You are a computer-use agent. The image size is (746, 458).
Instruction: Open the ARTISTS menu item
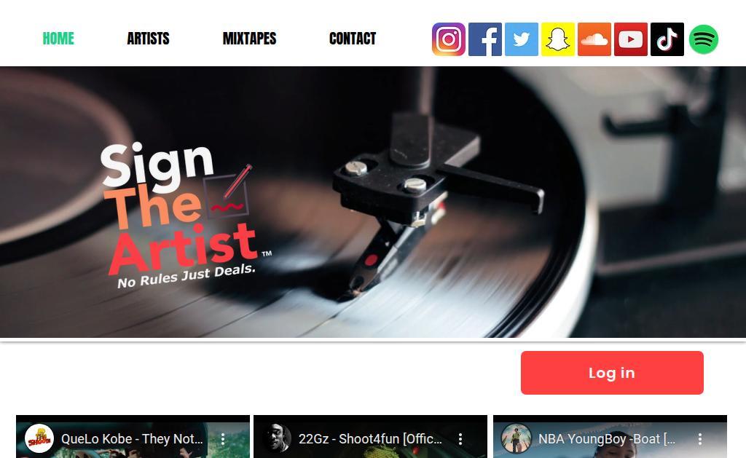coord(148,39)
